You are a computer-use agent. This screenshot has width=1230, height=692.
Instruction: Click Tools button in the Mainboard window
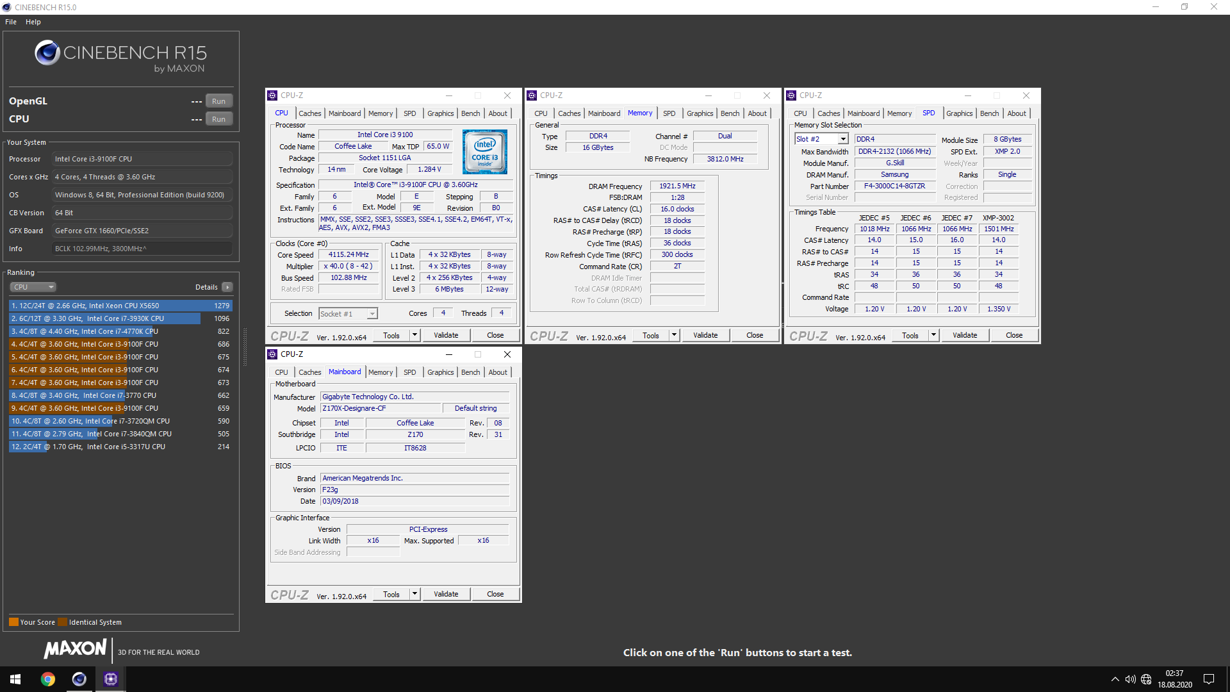tap(391, 594)
